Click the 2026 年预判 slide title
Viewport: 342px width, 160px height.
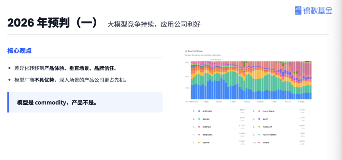tap(52, 23)
